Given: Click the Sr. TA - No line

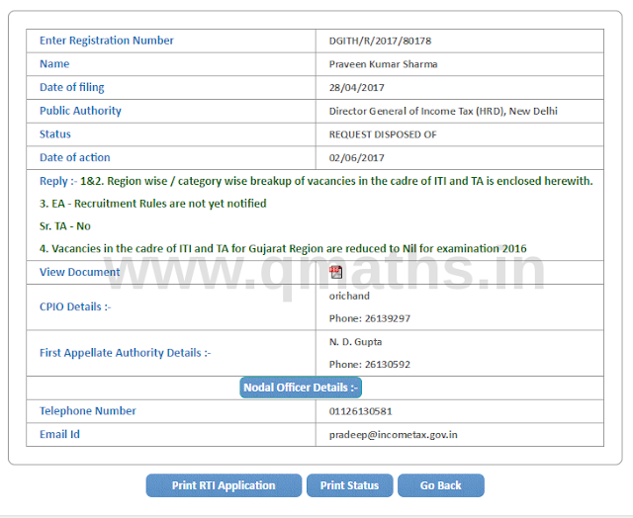Looking at the screenshot, I should coord(65,226).
